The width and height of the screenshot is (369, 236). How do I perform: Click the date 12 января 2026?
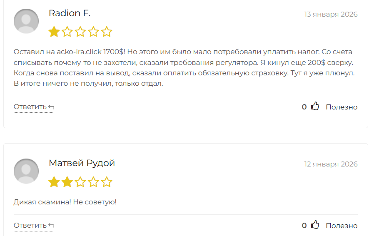pos(331,164)
